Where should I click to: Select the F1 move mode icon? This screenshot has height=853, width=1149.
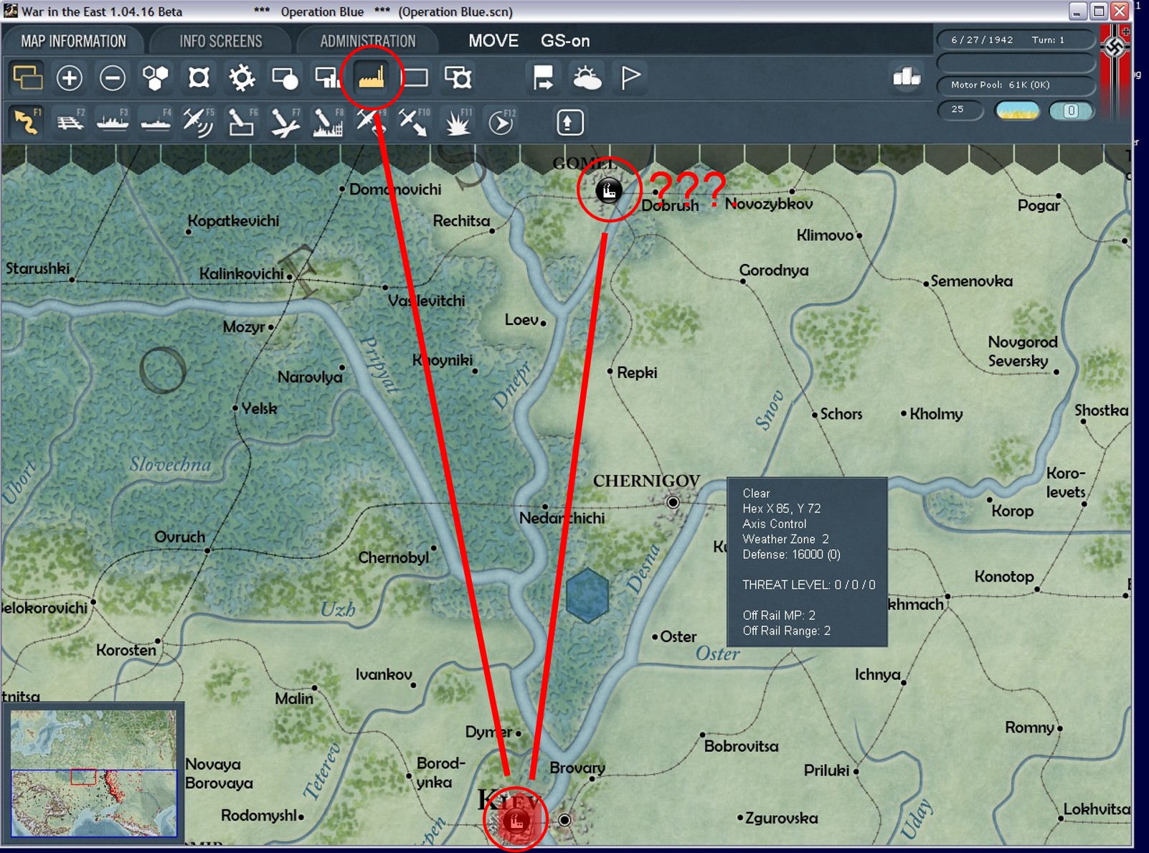pyautogui.click(x=27, y=121)
